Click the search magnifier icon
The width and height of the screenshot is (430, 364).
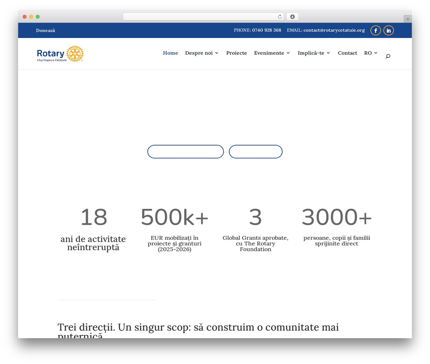[x=388, y=56]
